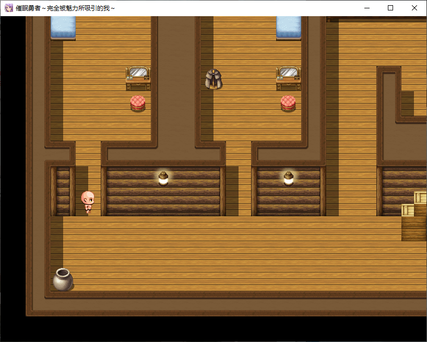Click the red stool in left bedroom
Image resolution: width=427 pixels, height=342 pixels.
coord(138,103)
